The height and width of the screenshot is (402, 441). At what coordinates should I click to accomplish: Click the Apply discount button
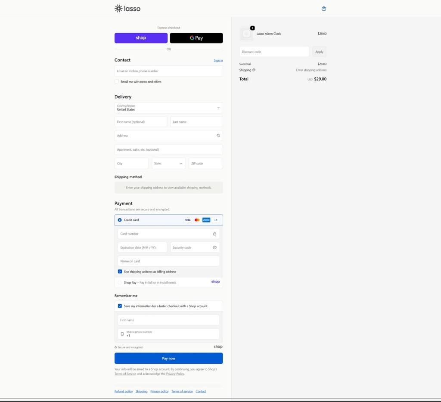point(319,52)
